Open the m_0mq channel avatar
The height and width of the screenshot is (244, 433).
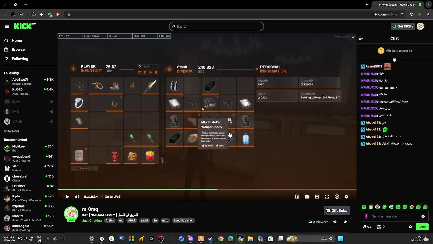pos(71,213)
